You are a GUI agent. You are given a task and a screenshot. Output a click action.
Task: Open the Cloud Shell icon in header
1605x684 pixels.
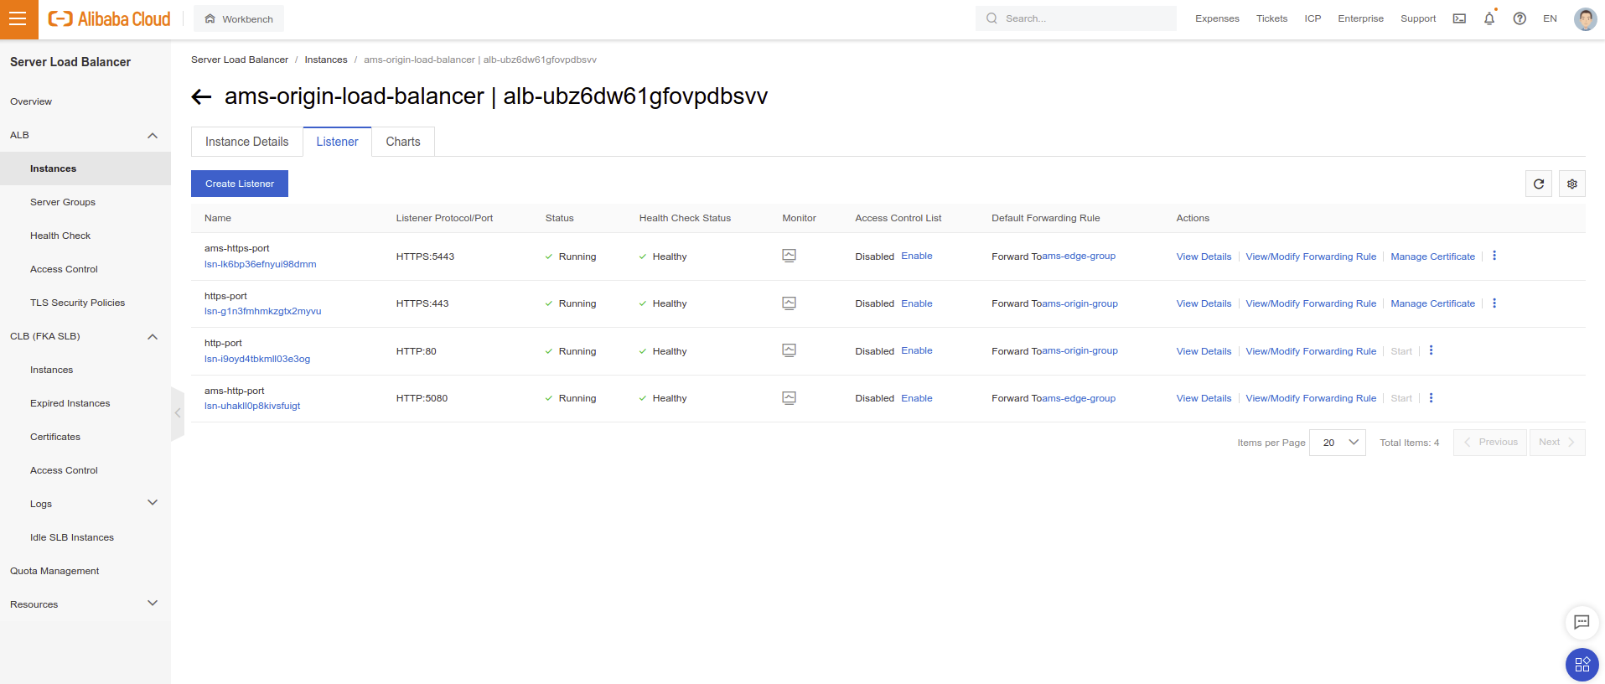click(1459, 18)
